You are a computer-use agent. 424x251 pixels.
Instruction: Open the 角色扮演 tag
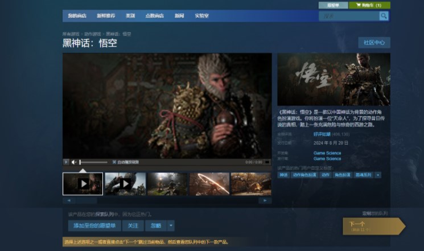click(343, 175)
